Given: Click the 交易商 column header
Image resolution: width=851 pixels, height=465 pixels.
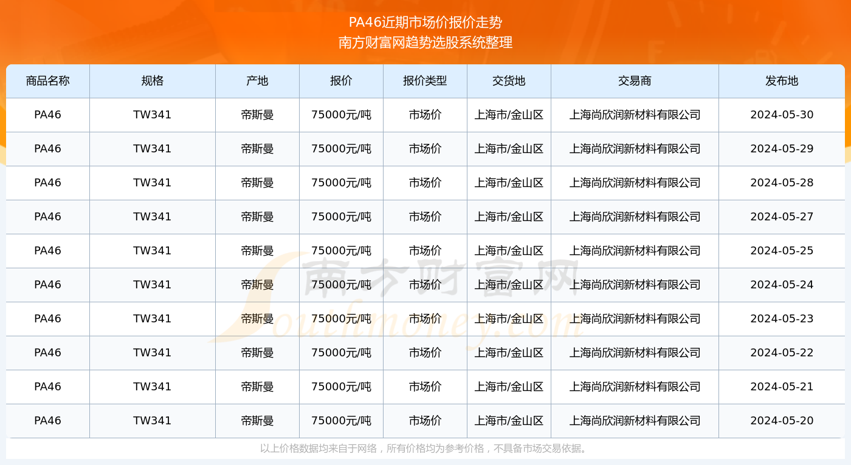Looking at the screenshot, I should tap(635, 81).
